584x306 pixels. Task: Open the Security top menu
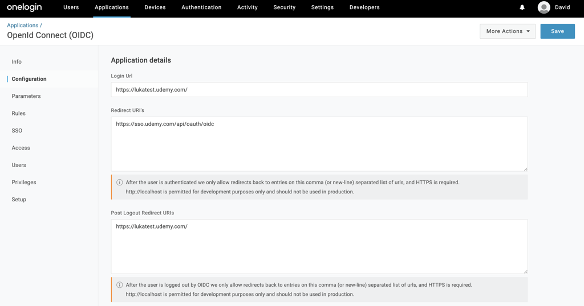[284, 7]
